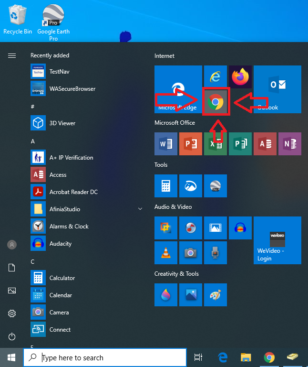The height and width of the screenshot is (367, 308).
Task: Launch the Excel tile
Action: tap(216, 144)
